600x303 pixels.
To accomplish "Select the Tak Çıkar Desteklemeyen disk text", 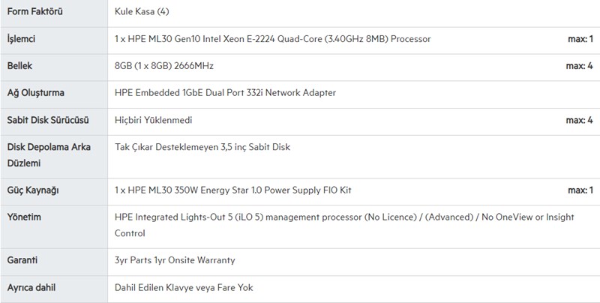I will [202, 147].
